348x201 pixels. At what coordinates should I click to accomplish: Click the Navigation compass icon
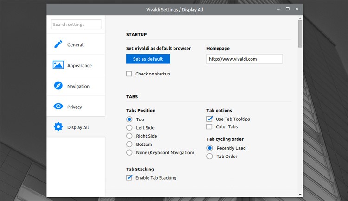58,86
